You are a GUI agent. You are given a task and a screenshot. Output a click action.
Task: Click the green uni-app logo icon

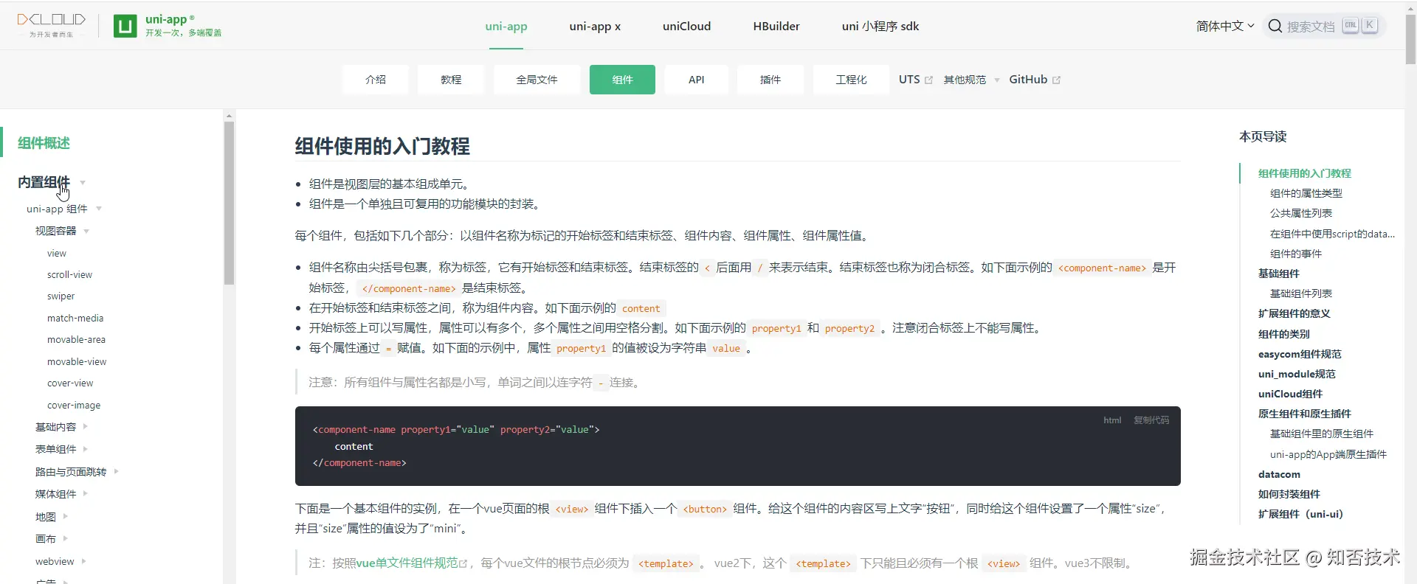tap(125, 27)
